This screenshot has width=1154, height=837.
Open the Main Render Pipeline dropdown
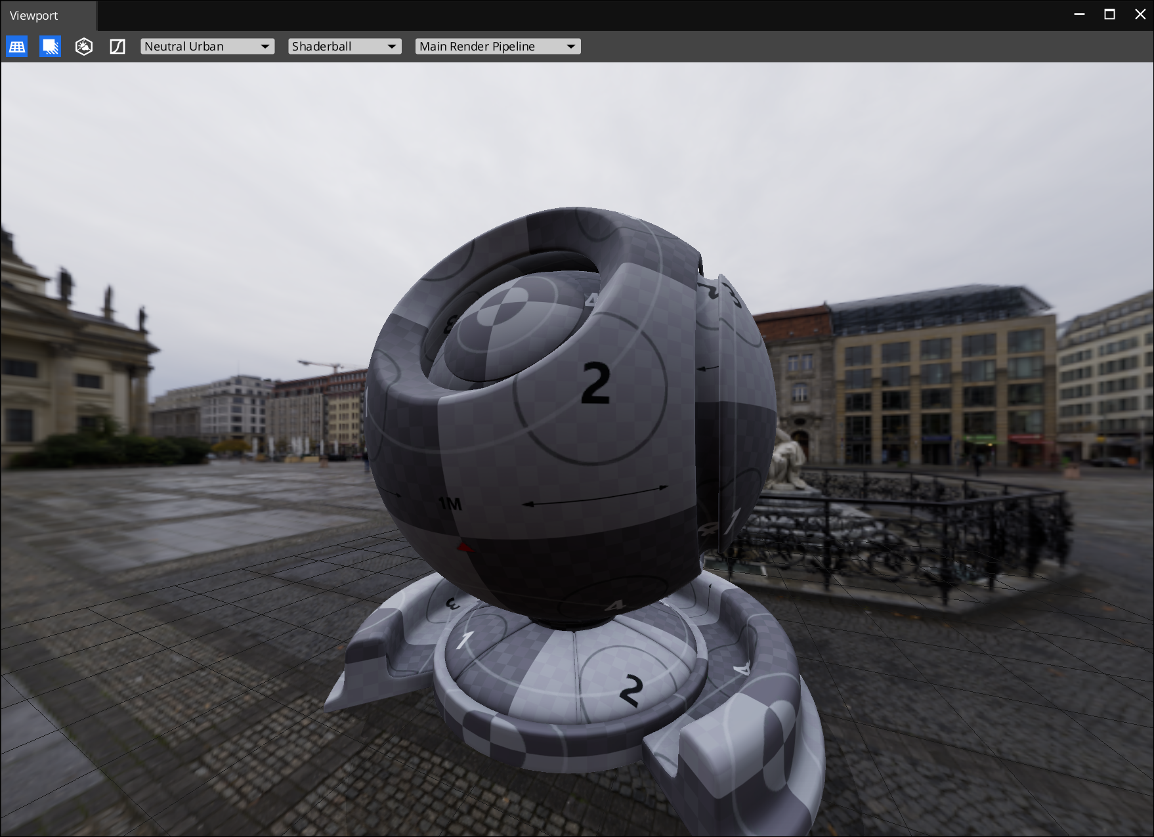(x=498, y=46)
